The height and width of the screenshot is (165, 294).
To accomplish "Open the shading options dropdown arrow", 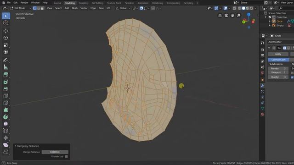I will coord(255,8).
